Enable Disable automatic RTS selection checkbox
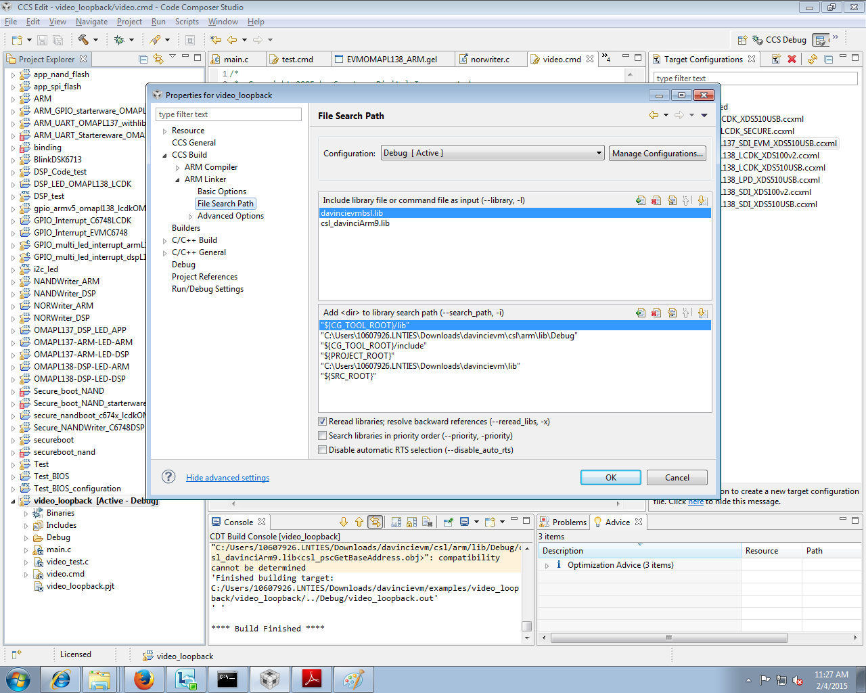866x693 pixels. click(323, 450)
